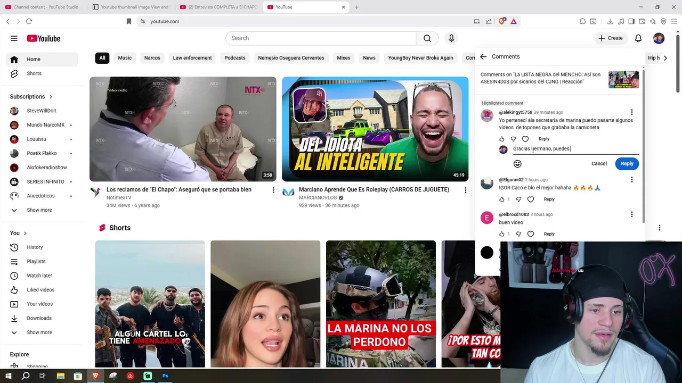Focus the reply text field
This screenshot has height=383, width=682.
[575, 149]
